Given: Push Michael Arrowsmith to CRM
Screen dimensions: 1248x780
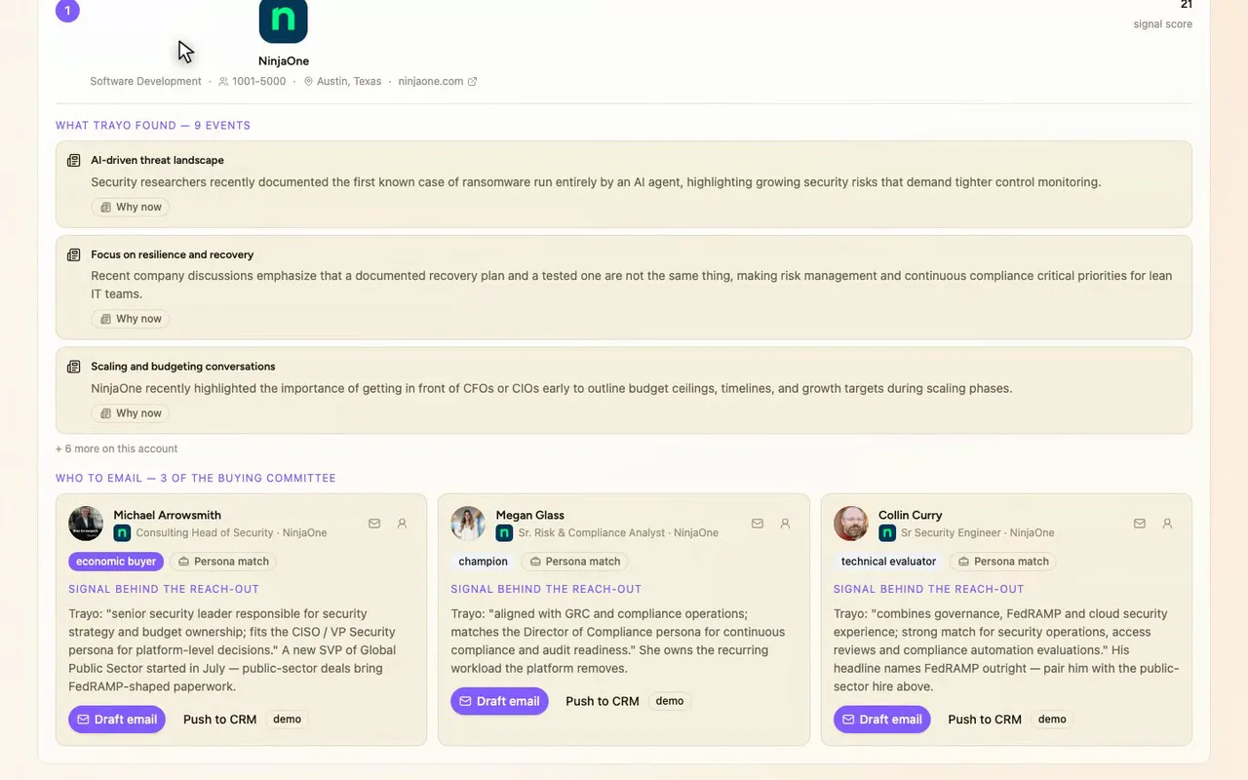Looking at the screenshot, I should pos(220,720).
